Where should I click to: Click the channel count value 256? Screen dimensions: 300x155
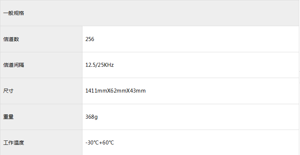pyautogui.click(x=90, y=39)
